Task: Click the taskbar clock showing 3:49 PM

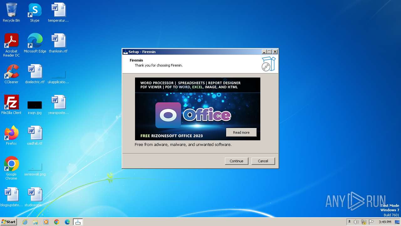Action: [385, 222]
